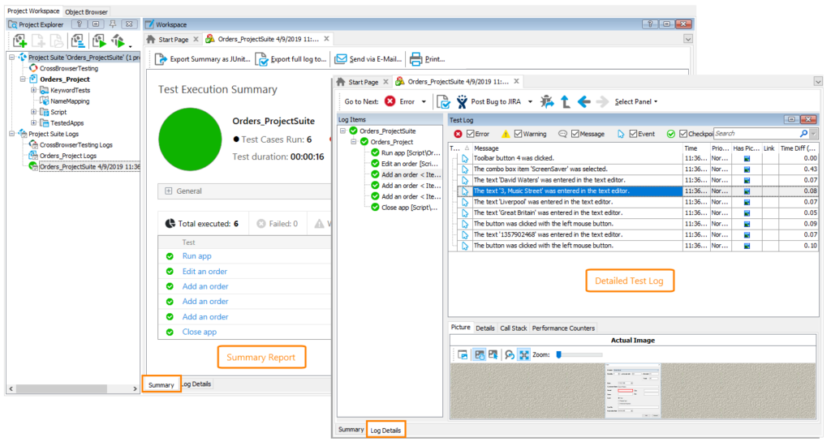Open the Close app test link

[200, 332]
